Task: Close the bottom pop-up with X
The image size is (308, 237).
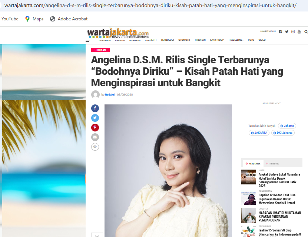Action: click(97, 236)
